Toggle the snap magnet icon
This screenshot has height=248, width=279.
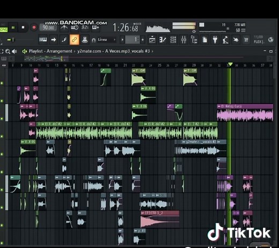[x=93, y=40]
